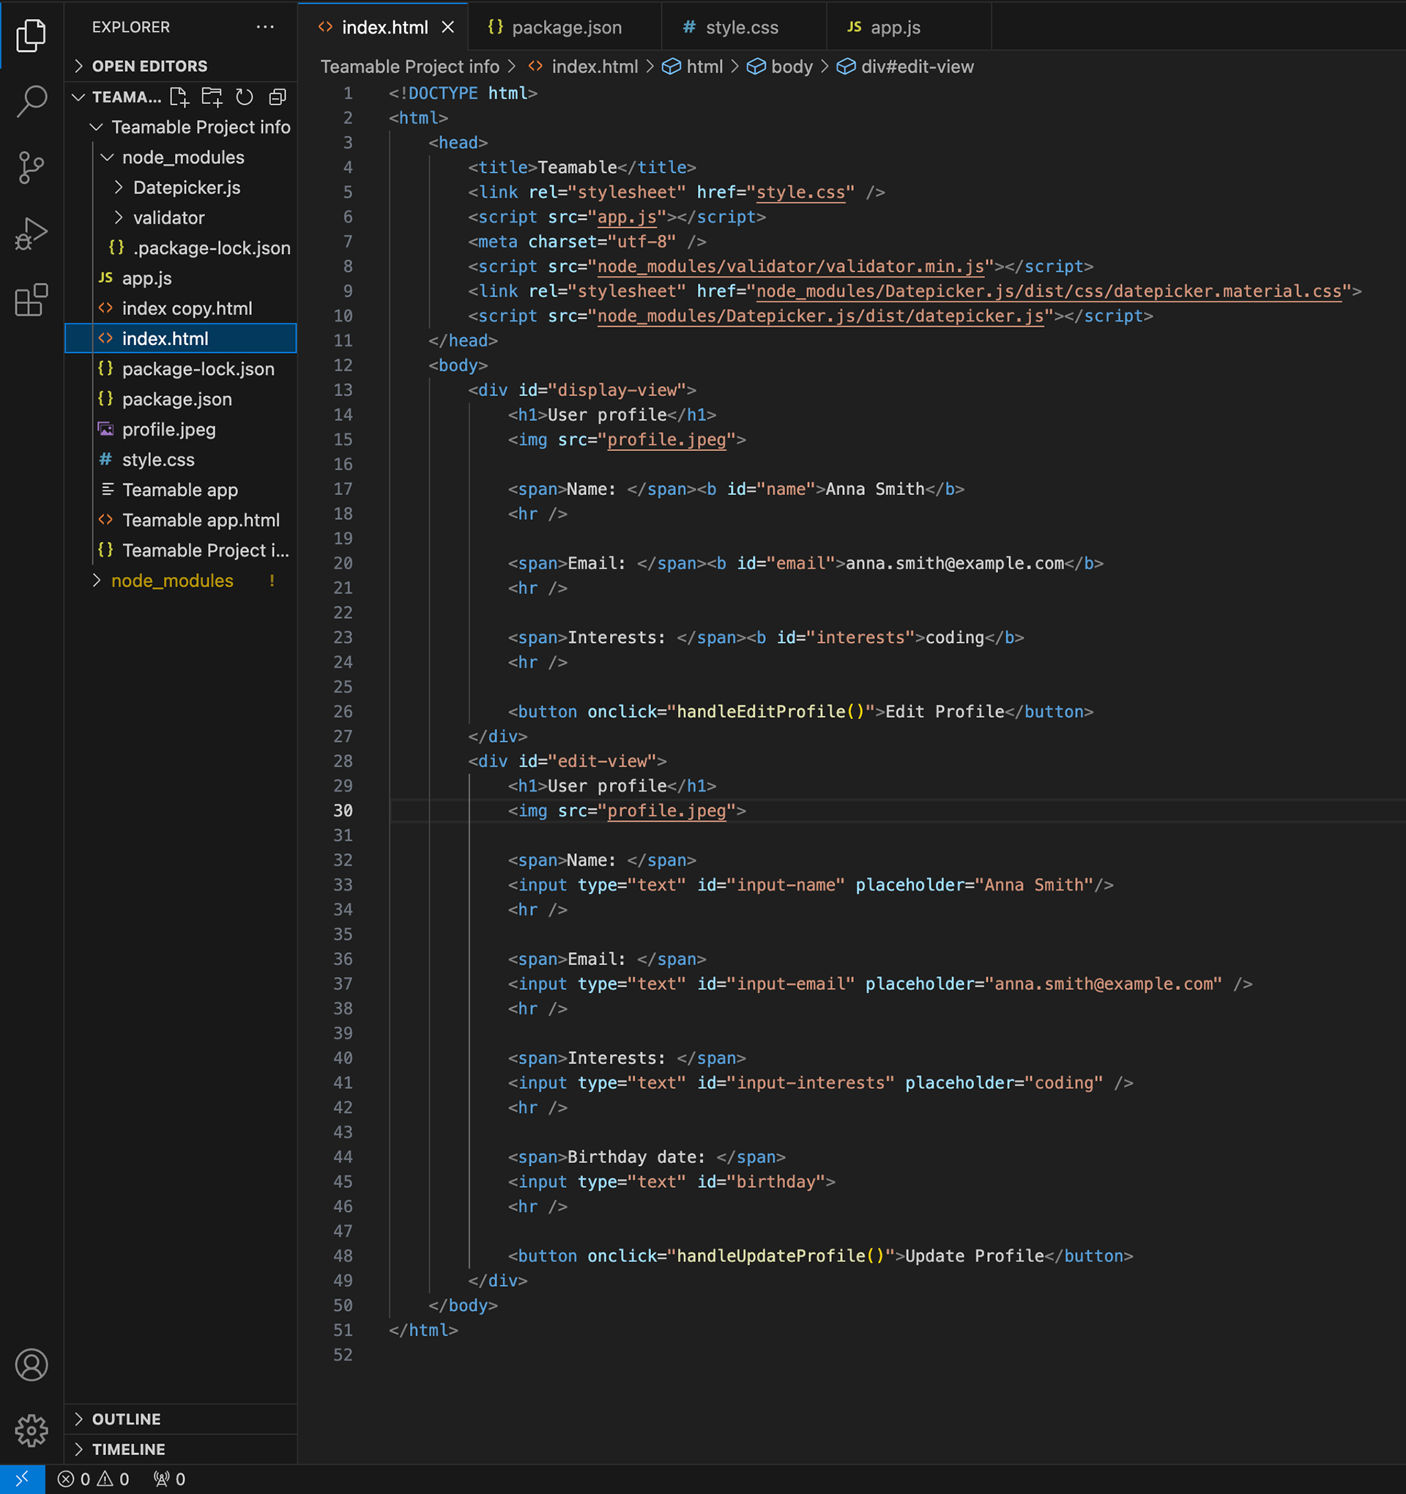Expand the Outline section
Viewport: 1406px width, 1494px height.
pos(180,1419)
